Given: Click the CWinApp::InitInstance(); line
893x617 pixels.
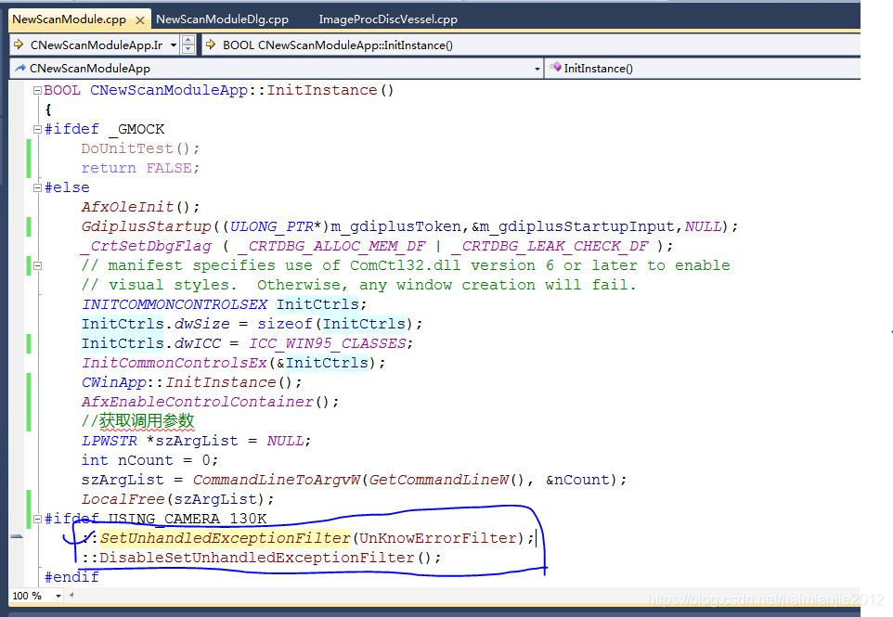Looking at the screenshot, I should coord(191,382).
